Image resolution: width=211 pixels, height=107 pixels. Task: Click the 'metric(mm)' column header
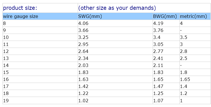195,17
